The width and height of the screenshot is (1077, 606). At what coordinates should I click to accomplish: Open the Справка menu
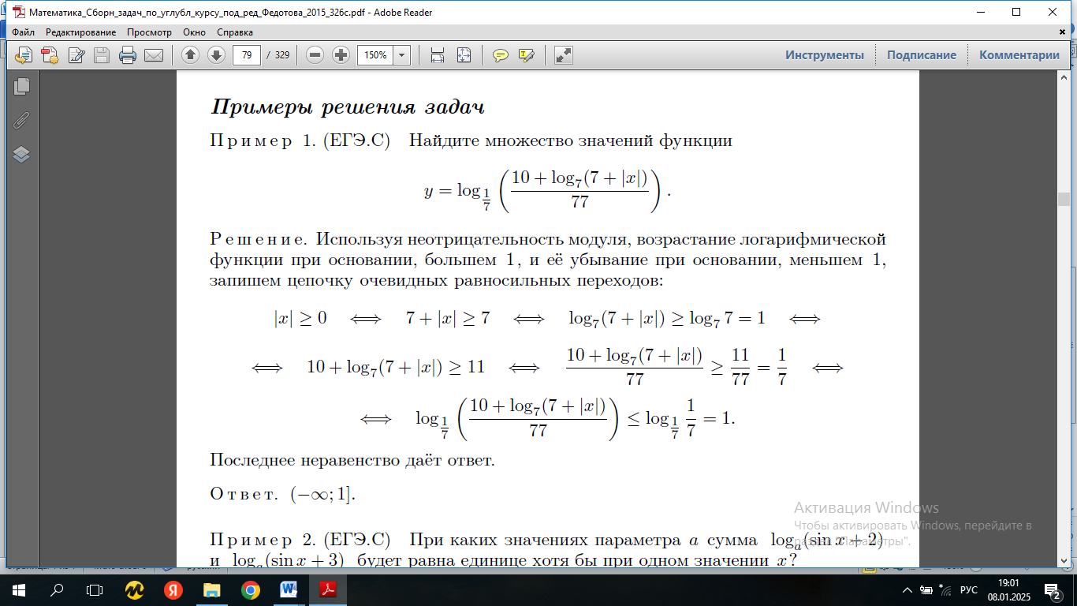point(235,32)
